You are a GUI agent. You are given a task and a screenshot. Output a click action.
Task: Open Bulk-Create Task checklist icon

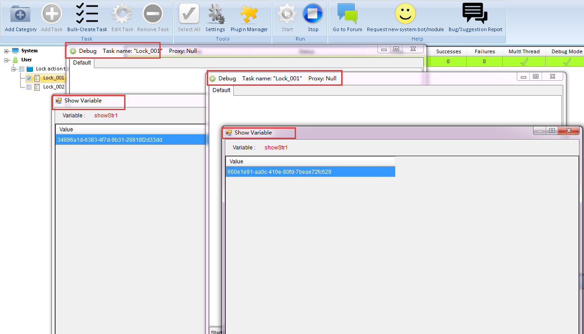point(87,14)
